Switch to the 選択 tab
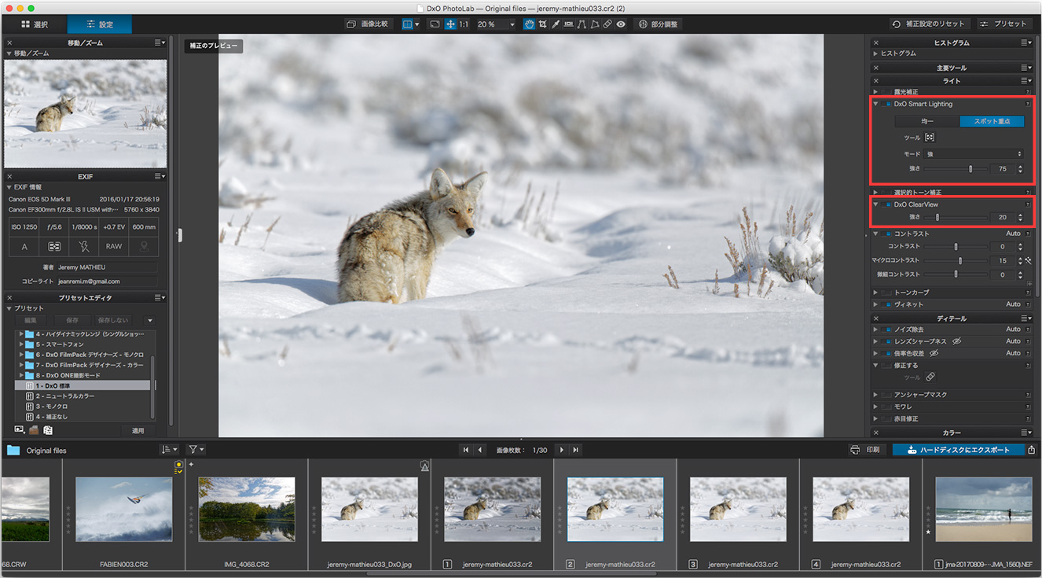 [x=34, y=24]
